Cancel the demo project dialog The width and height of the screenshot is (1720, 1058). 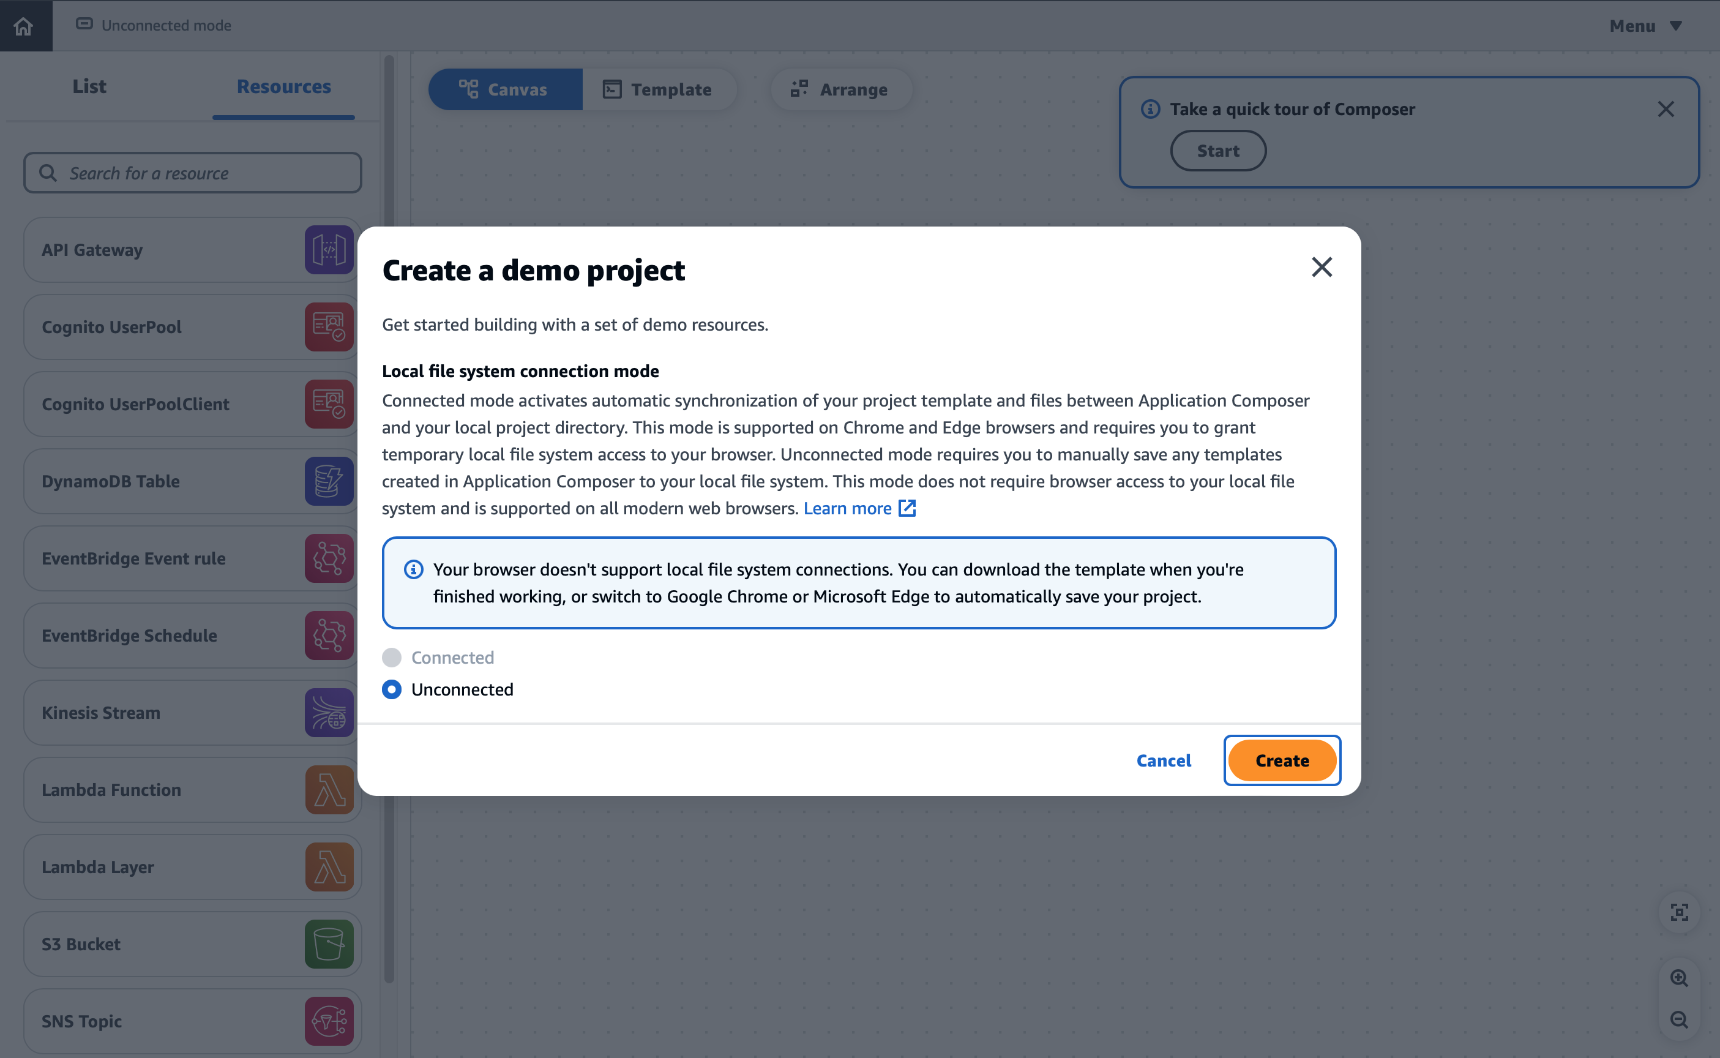1163,760
